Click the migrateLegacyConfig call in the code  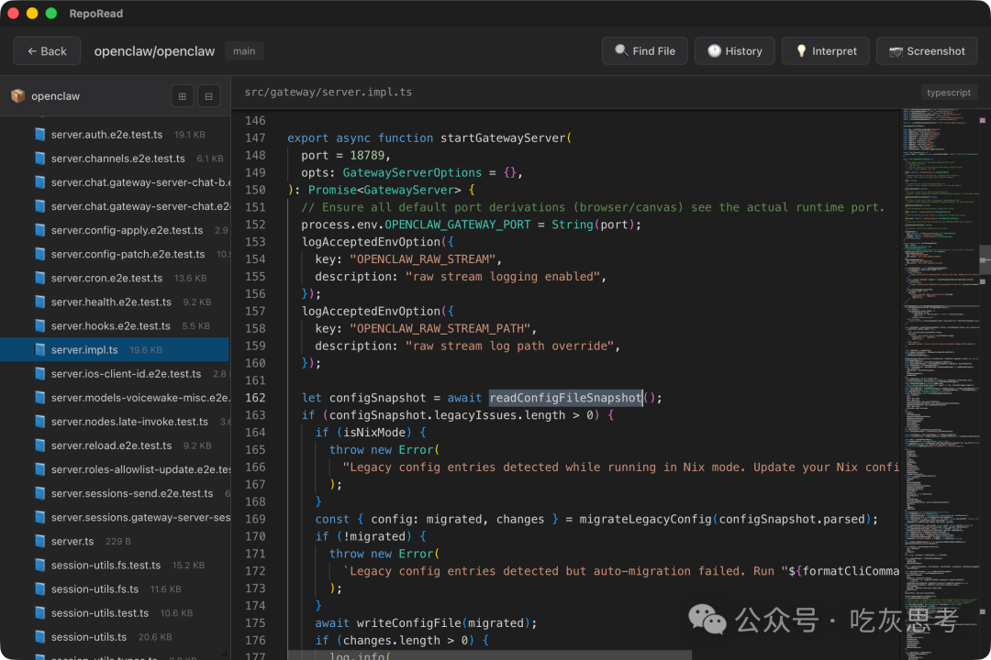click(645, 519)
